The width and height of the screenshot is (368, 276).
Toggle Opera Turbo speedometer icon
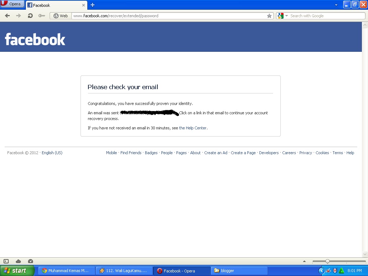pos(31,261)
